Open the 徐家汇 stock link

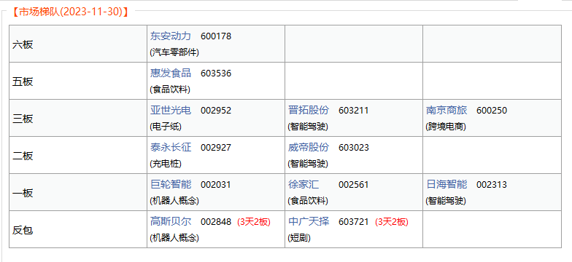[x=304, y=185]
